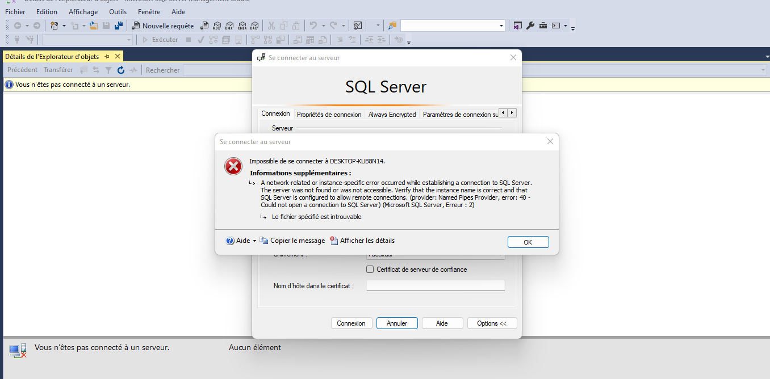770x379 pixels.
Task: Click the refresh icon in Object Explorer Details
Action: [121, 70]
